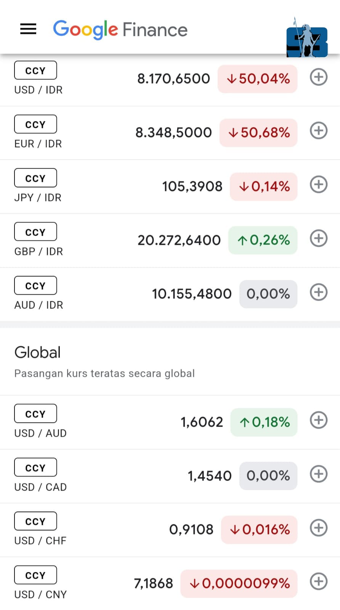Add USD / IDR to watchlist
340x610 pixels.
[318, 77]
